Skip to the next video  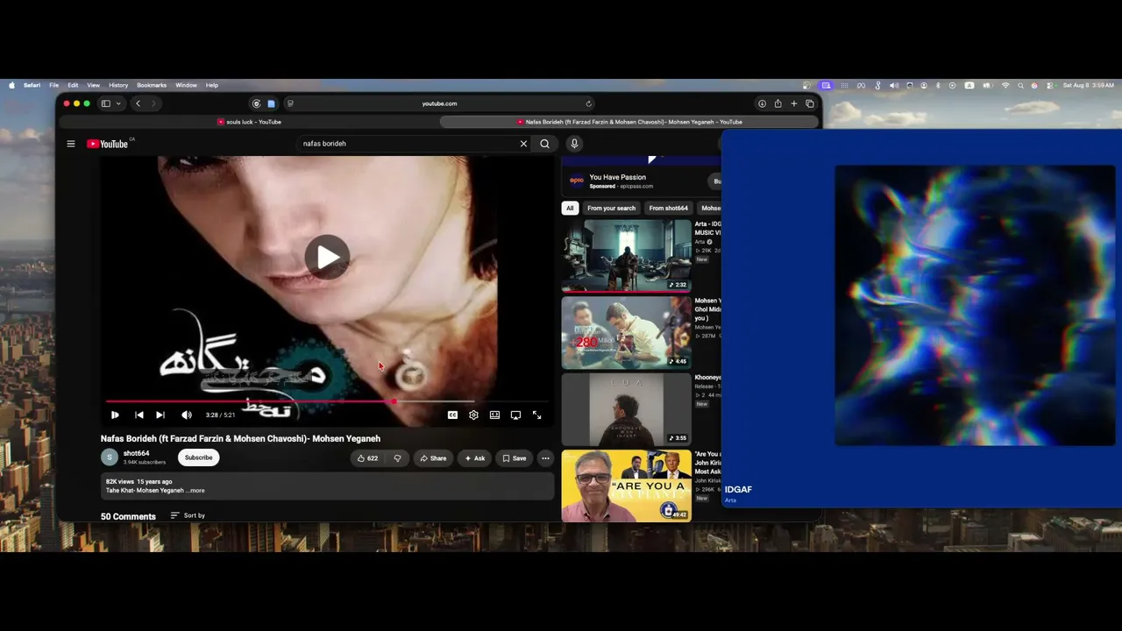click(x=160, y=415)
